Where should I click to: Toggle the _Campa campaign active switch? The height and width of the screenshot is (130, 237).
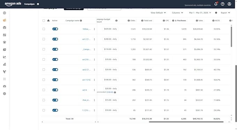coord(55,49)
